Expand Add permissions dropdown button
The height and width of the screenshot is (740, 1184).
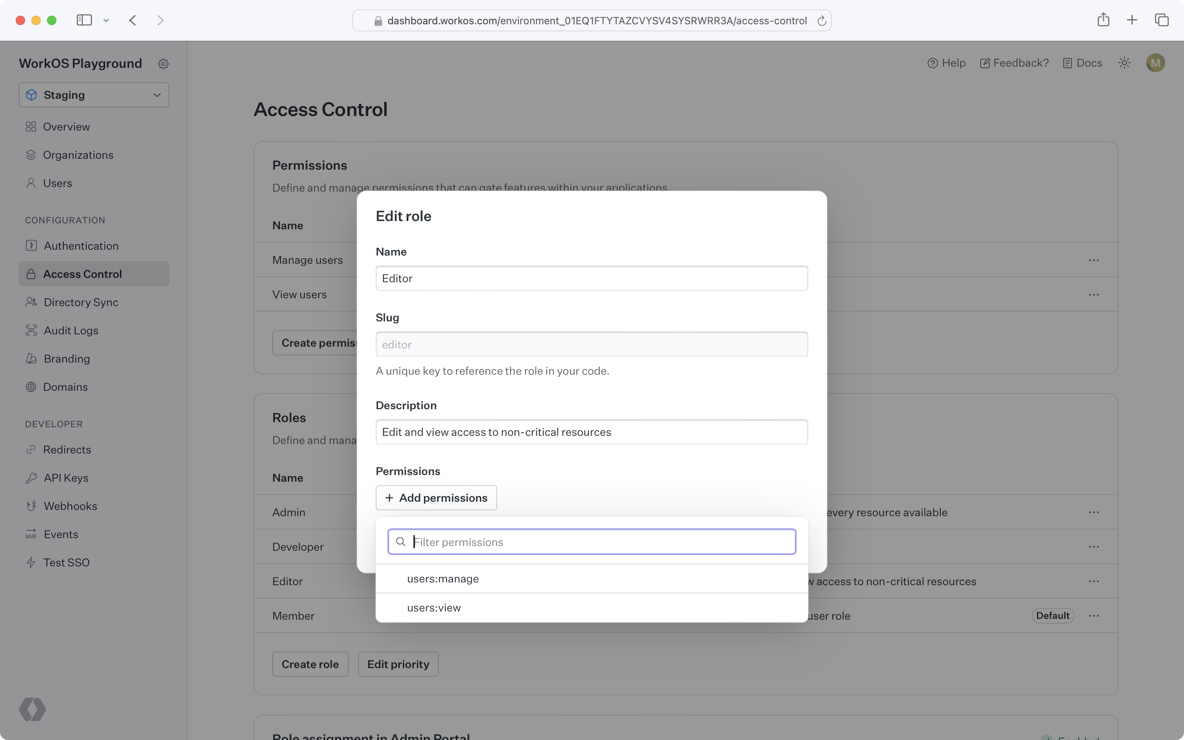(436, 498)
